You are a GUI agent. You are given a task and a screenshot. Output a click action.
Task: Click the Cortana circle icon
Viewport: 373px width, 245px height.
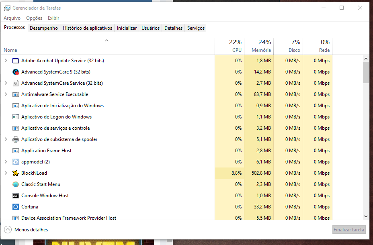[15, 207]
